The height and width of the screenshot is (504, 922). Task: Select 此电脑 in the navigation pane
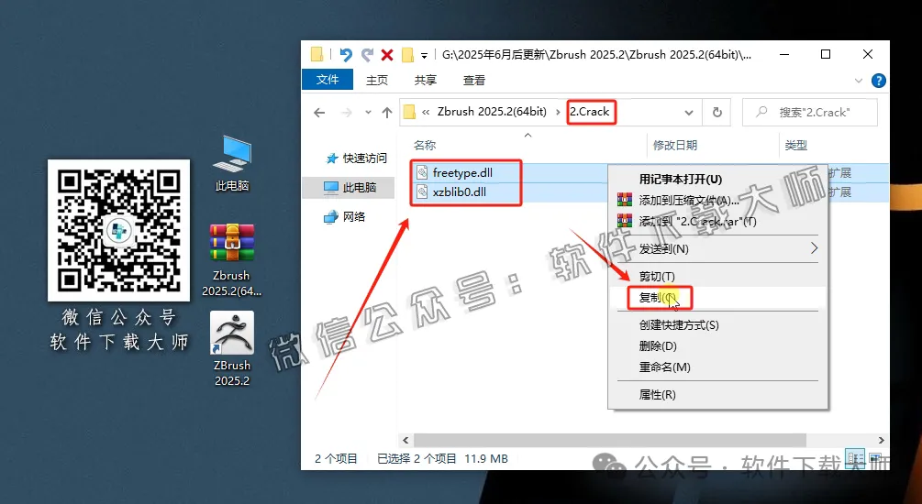tap(350, 187)
